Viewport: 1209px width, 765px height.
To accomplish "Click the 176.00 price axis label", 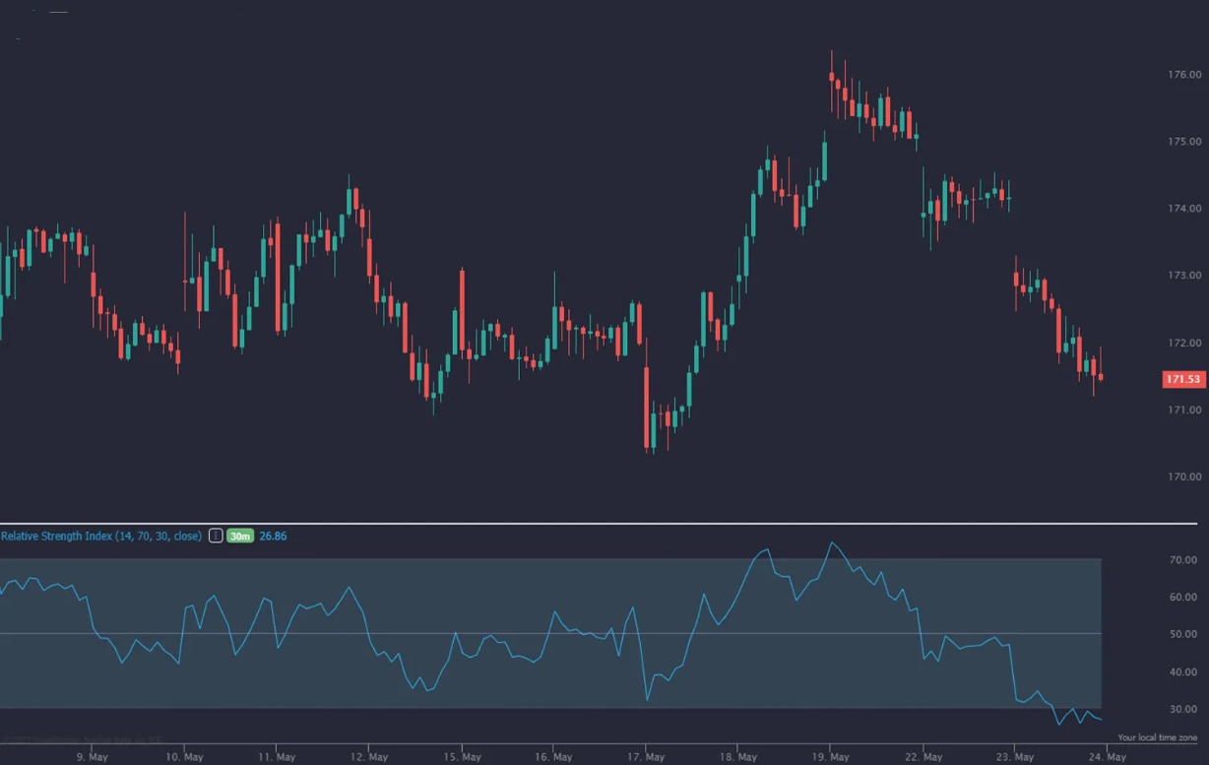I will [x=1183, y=75].
